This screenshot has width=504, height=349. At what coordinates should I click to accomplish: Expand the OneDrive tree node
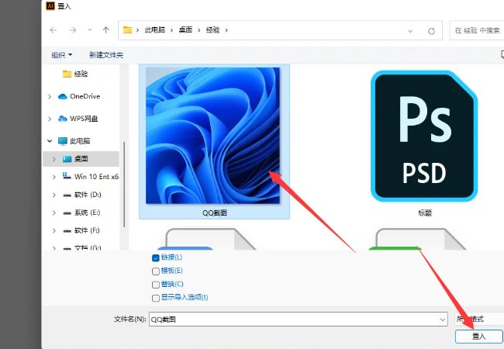(50, 96)
